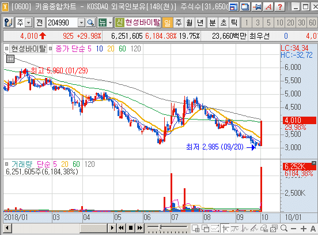
Task: Toggle the 현성바이탈 price series marker
Action: click(x=6, y=49)
